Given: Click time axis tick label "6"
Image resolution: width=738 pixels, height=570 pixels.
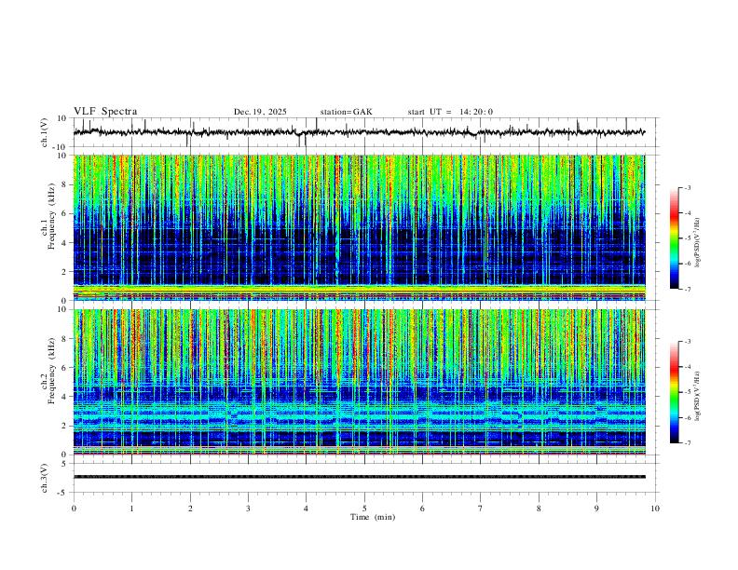Looking at the screenshot, I should click(x=422, y=509).
